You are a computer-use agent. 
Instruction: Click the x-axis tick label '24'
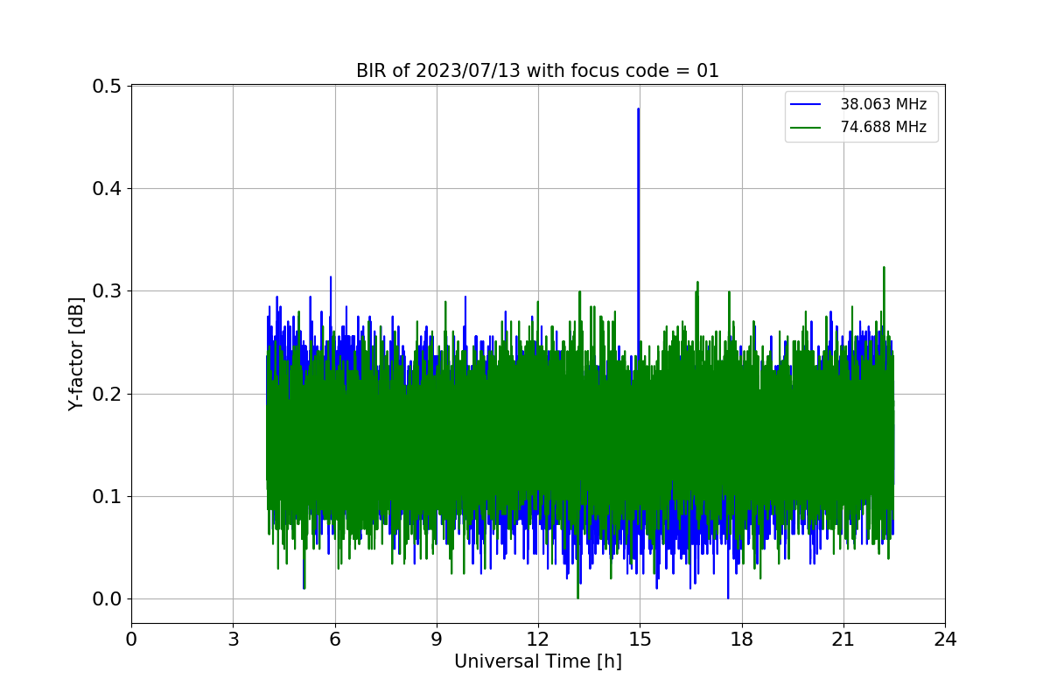[945, 640]
